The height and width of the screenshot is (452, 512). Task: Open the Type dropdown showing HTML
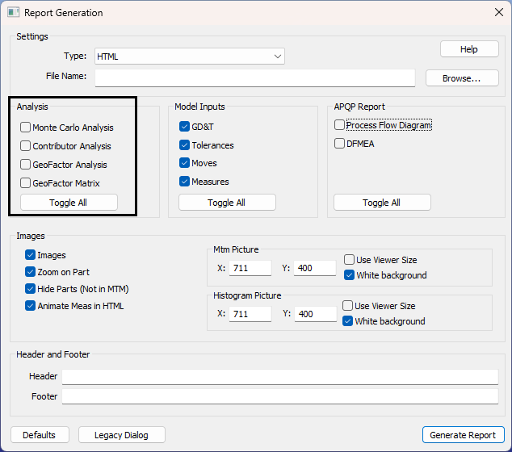pos(190,56)
